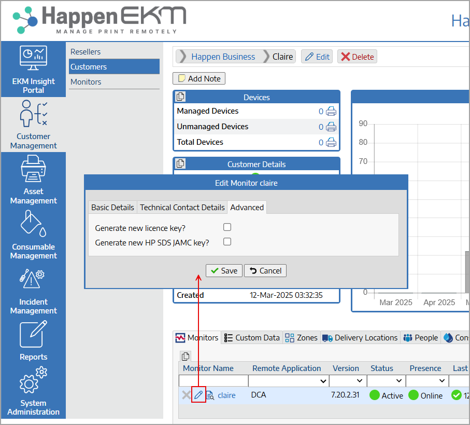Screen dimensions: 470x425
Task: Open the Status filter dropdown
Action: coord(387,380)
